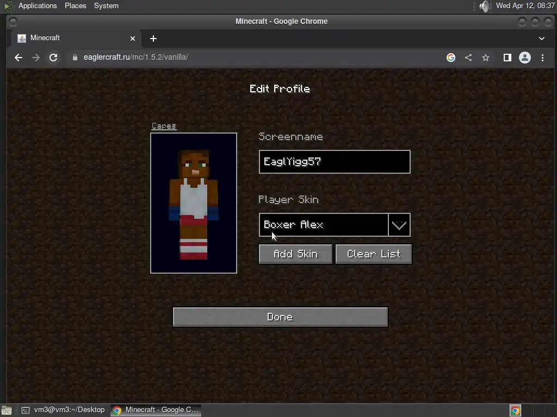Click the Chrome tray icon at bottom right
Image resolution: width=557 pixels, height=417 pixels.
pyautogui.click(x=515, y=410)
